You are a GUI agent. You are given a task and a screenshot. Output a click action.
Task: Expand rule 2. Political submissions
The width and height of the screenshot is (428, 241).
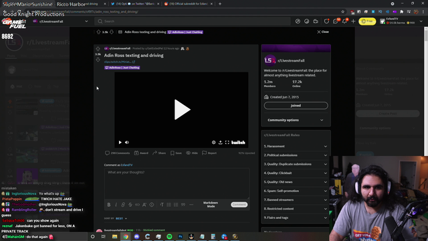point(296,155)
